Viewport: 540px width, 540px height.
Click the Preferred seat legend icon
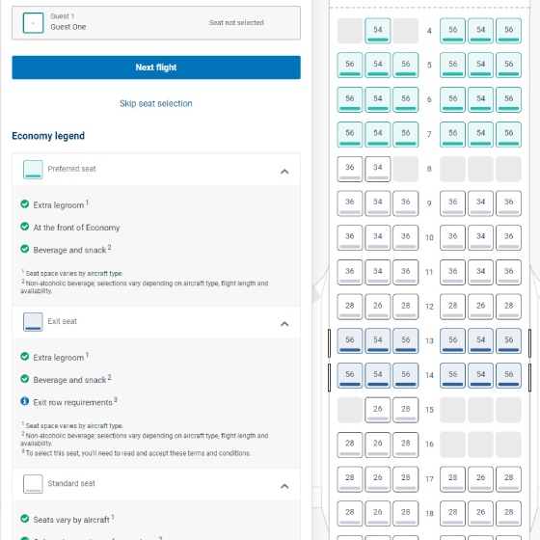point(33,170)
